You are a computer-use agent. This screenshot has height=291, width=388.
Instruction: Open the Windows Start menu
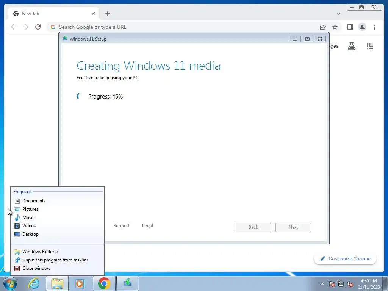tap(10, 283)
